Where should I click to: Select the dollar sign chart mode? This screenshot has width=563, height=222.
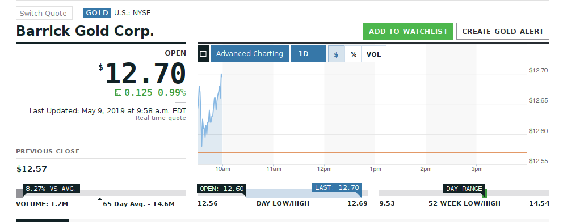337,54
